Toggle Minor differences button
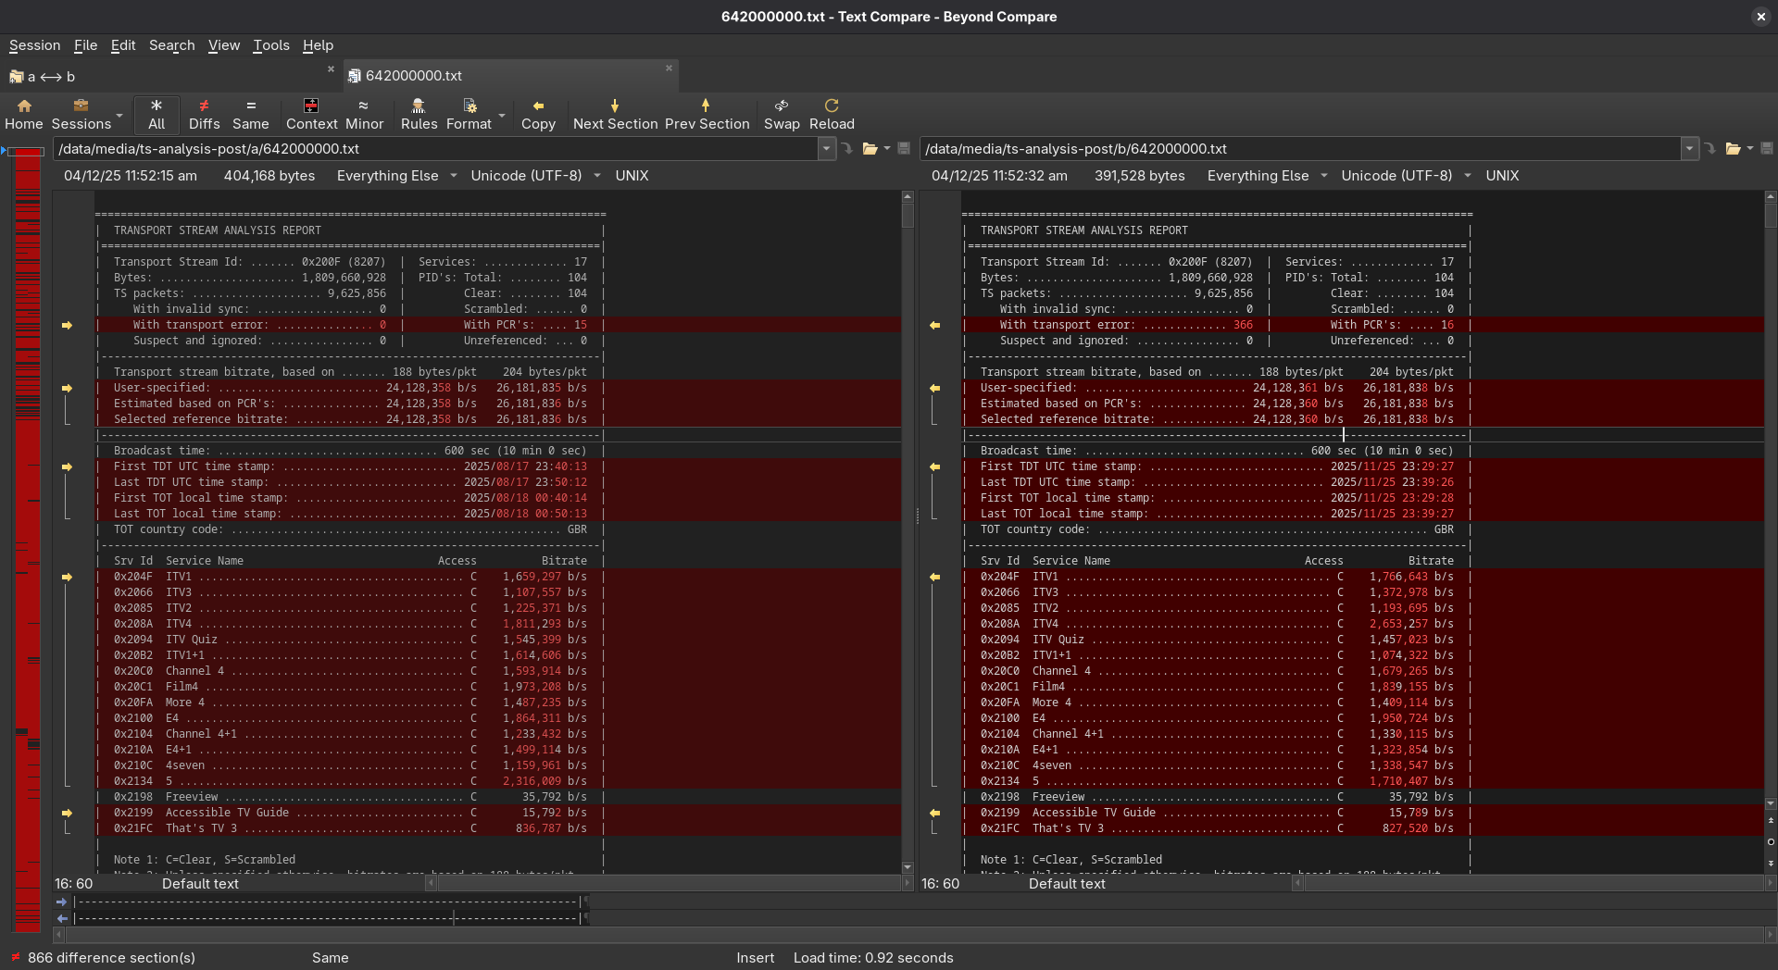Screen dimensions: 1778x970 click(x=364, y=114)
